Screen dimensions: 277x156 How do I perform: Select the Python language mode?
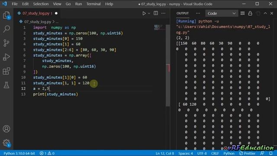pos(229,153)
